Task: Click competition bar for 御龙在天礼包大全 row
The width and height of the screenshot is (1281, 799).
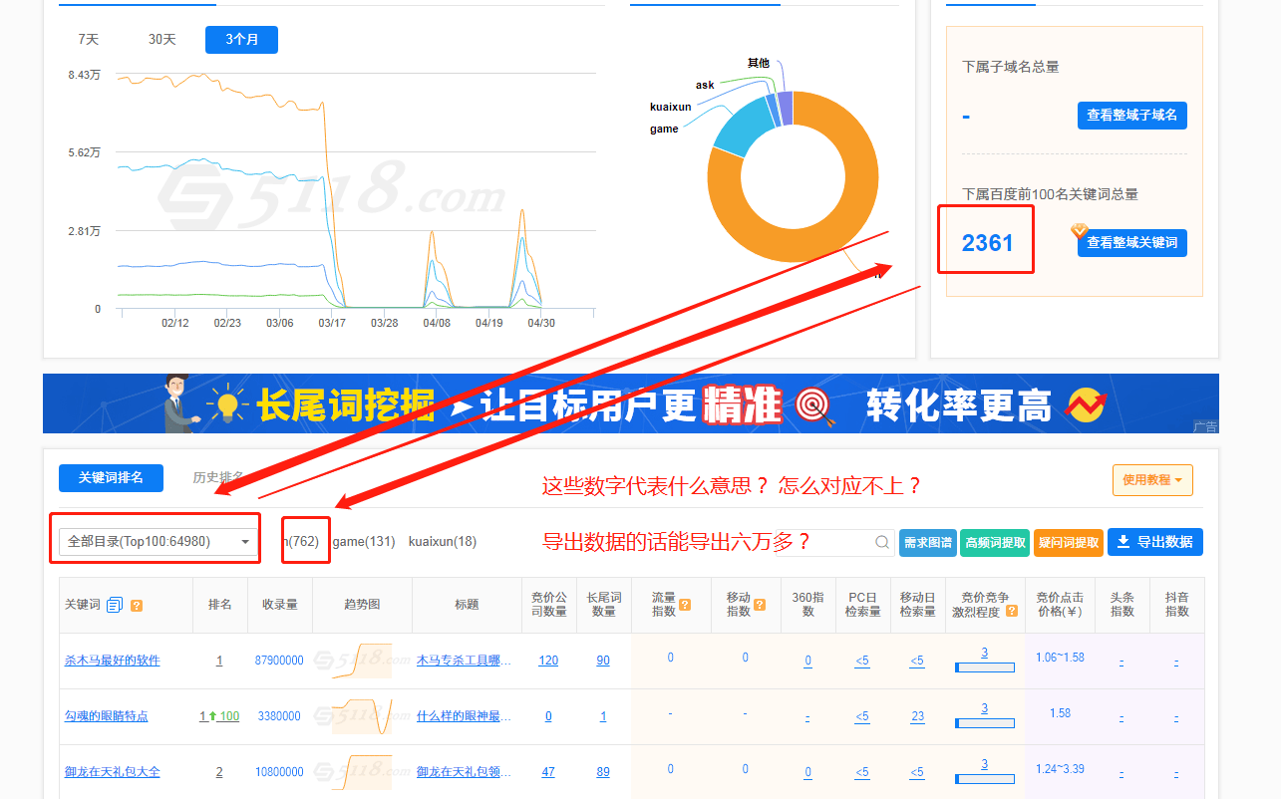Action: pos(984,778)
